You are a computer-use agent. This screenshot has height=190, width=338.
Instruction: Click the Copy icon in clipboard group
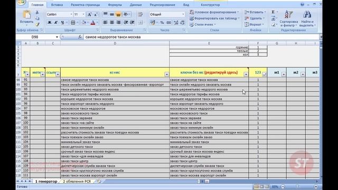pyautogui.click(x=37, y=18)
